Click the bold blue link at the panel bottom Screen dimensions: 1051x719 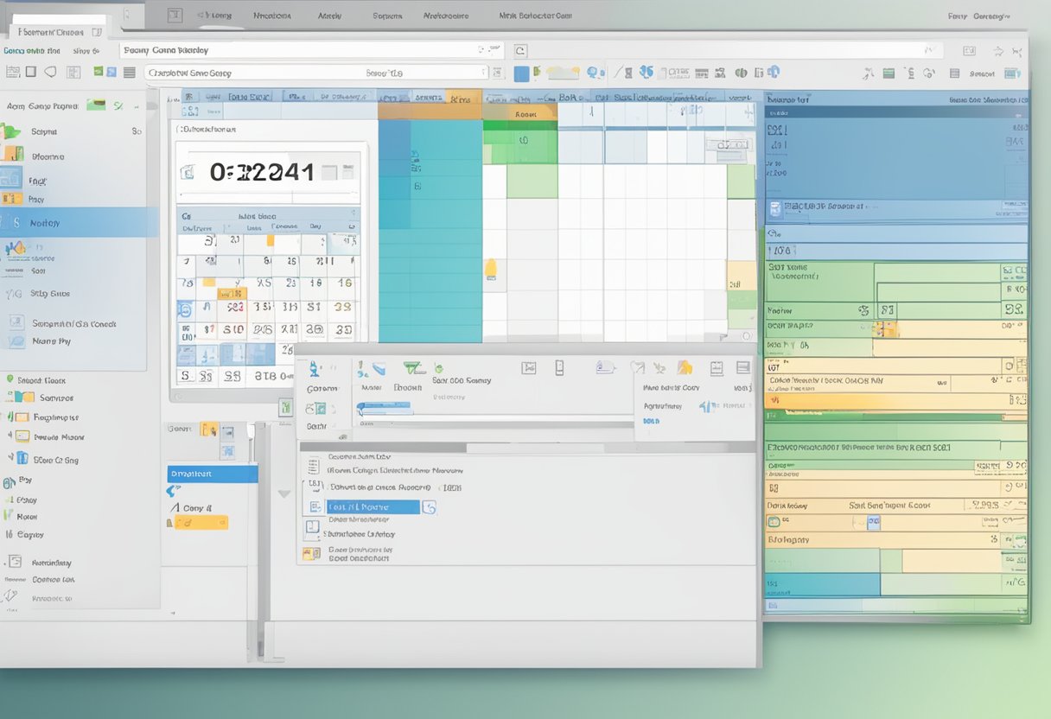tap(653, 419)
